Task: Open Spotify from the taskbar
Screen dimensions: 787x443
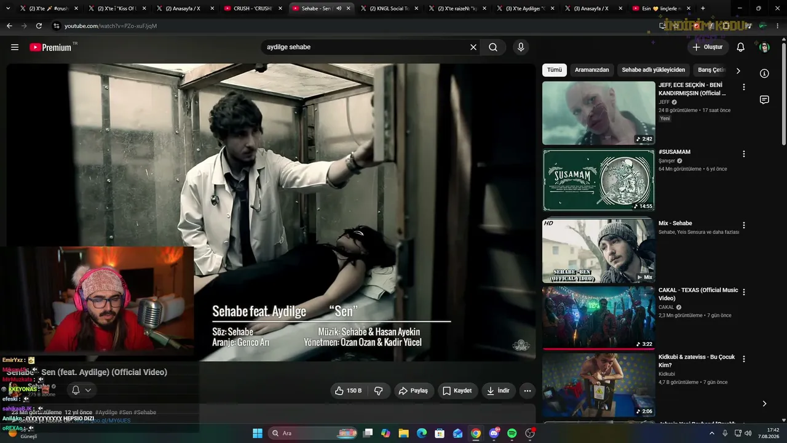Action: click(512, 433)
